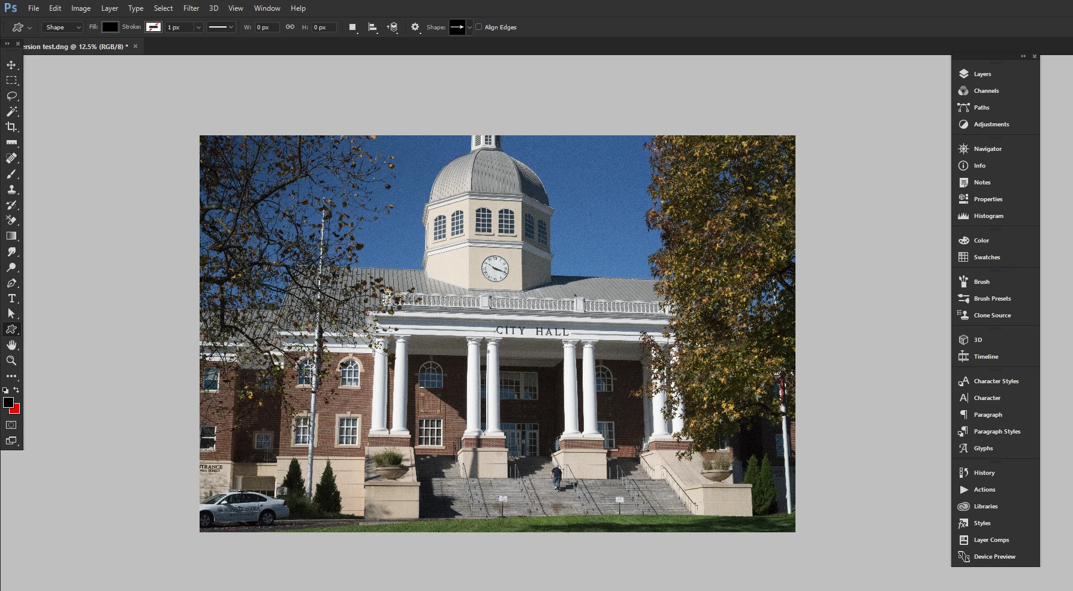The image size is (1073, 591).
Task: Open the Layer menu
Action: pos(110,8)
